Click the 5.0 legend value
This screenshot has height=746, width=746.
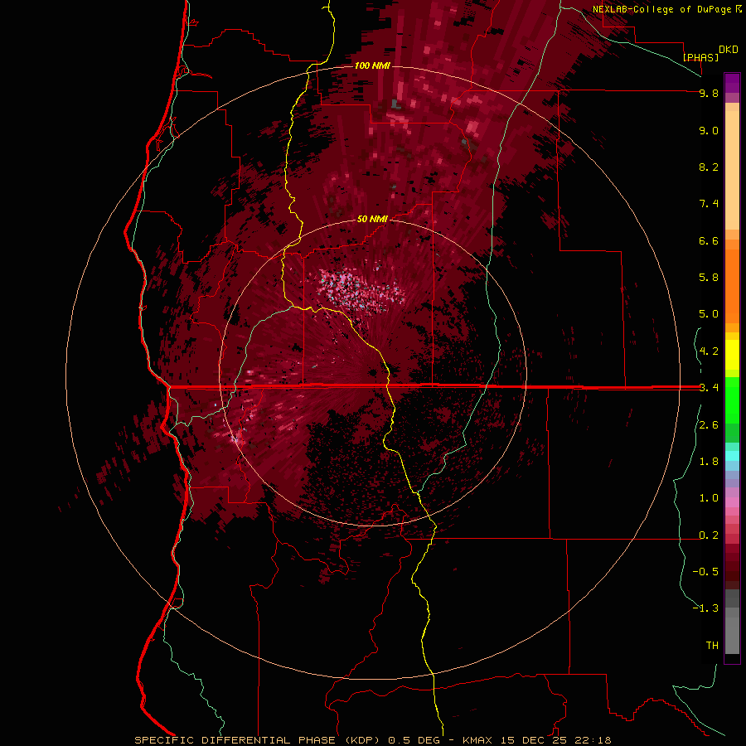tap(709, 314)
